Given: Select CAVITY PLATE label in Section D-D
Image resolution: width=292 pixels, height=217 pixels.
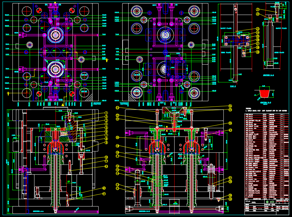Looking at the screenshot, I should (x=281, y=28).
